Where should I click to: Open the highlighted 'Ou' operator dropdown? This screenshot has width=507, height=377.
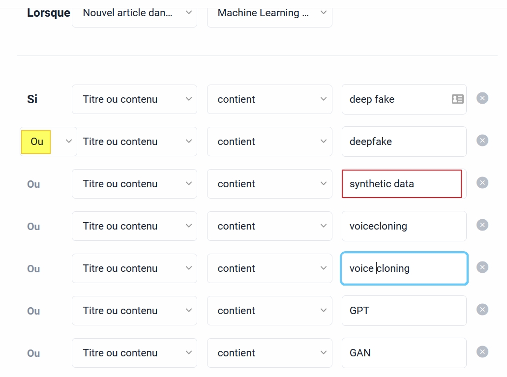coord(48,142)
